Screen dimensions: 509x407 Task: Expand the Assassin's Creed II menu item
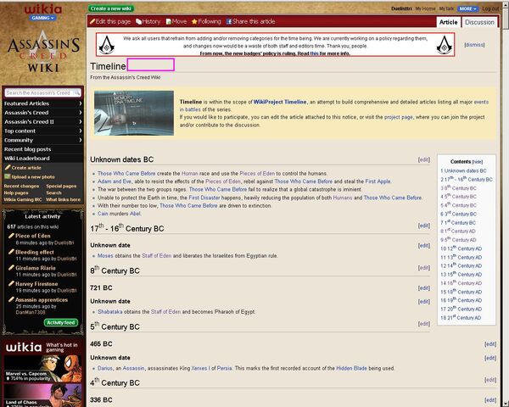[x=43, y=122]
